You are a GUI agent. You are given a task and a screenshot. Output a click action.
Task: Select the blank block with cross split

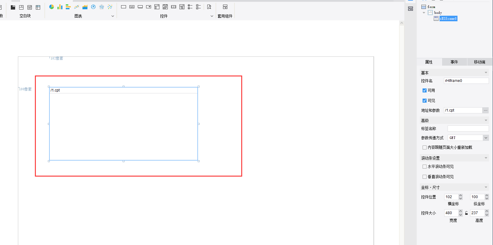pyautogui.click(x=21, y=7)
